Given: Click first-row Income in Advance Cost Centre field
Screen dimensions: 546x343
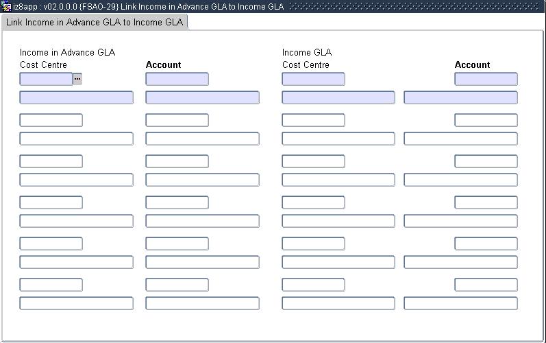Looking at the screenshot, I should click(46, 79).
